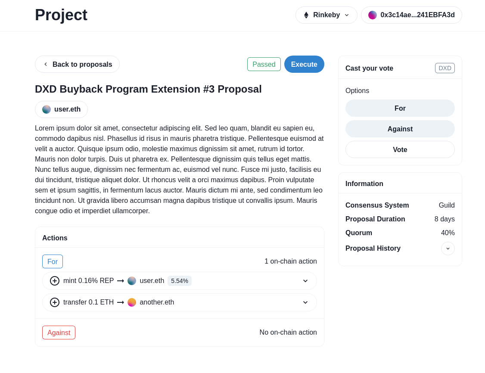Click user.eth avatar in mint action row
This screenshot has height=373, width=485.
click(132, 281)
